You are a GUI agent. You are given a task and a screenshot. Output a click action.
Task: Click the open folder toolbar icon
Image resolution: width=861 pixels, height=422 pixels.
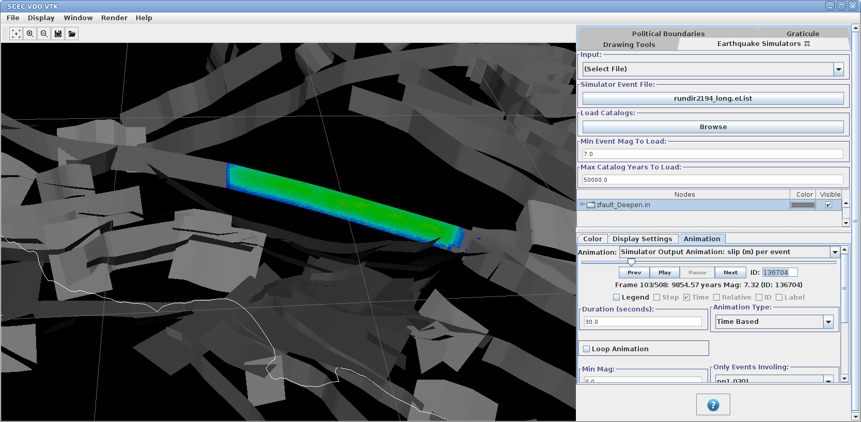(x=72, y=34)
